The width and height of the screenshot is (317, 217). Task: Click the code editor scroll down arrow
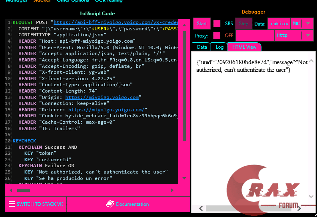184,178
